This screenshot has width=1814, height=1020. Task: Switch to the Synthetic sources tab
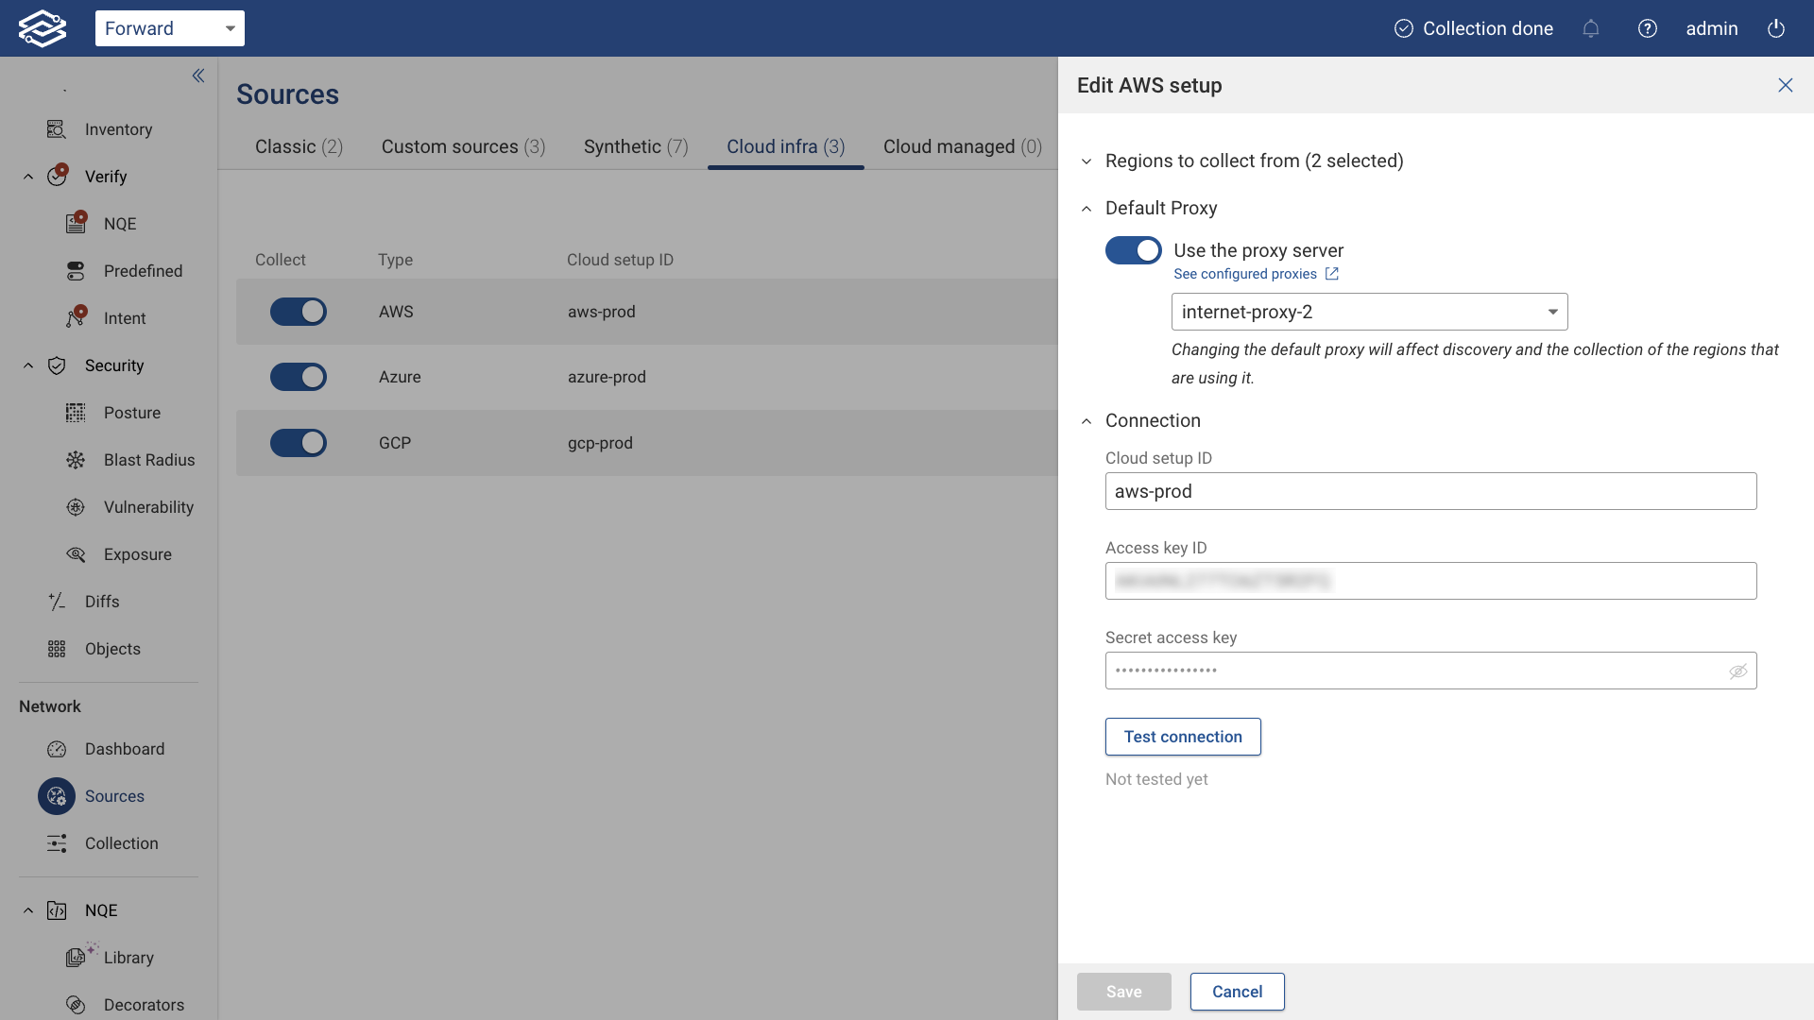pos(635,146)
